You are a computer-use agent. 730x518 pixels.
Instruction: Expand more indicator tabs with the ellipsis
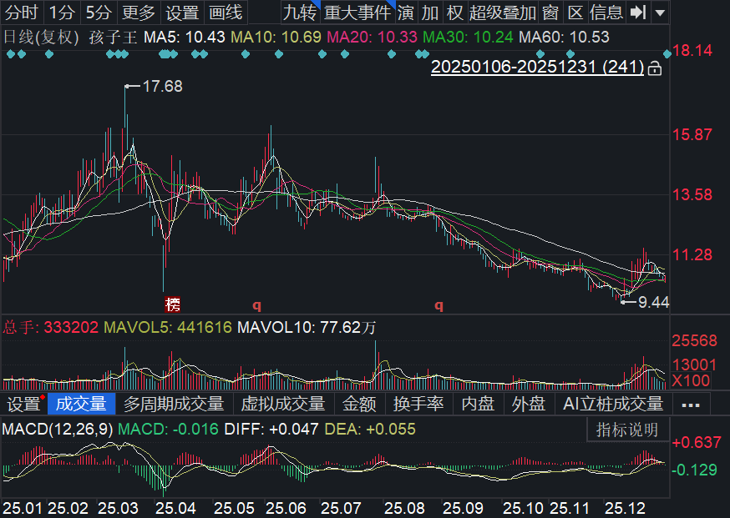(691, 405)
